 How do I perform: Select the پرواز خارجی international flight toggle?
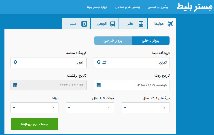click(x=113, y=41)
